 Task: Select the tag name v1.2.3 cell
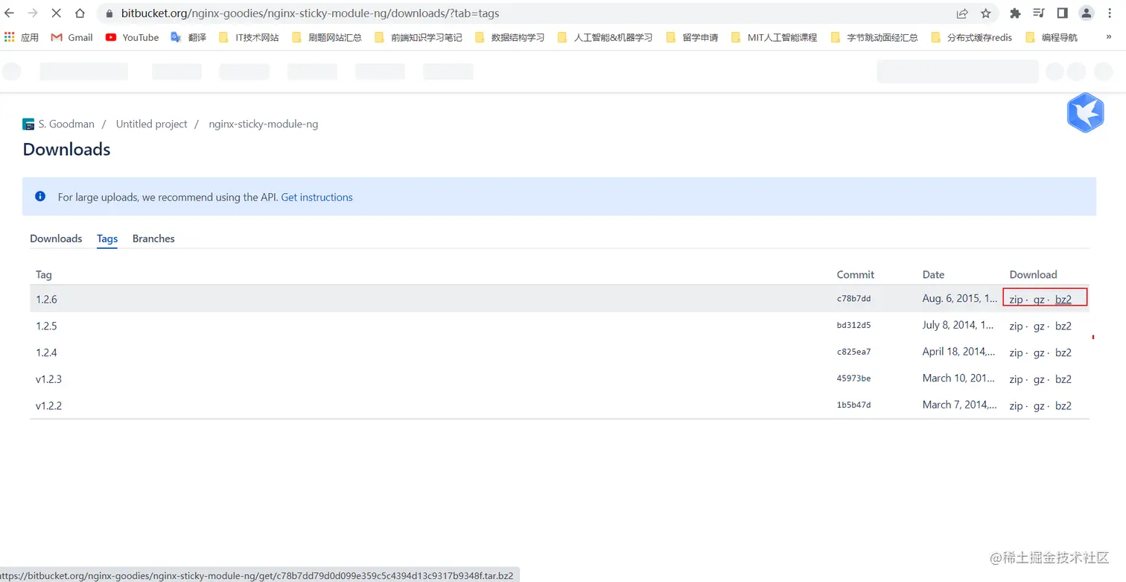tap(48, 379)
